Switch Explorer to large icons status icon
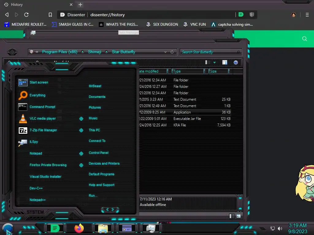Image resolution: width=314 pixels, height=235 pixels. [239, 216]
